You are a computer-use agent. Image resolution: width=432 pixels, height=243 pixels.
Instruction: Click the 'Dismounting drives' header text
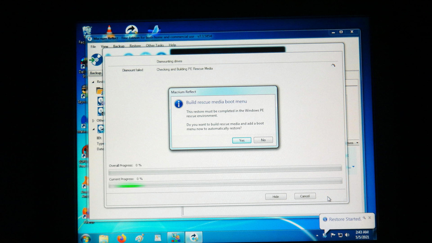(x=169, y=61)
